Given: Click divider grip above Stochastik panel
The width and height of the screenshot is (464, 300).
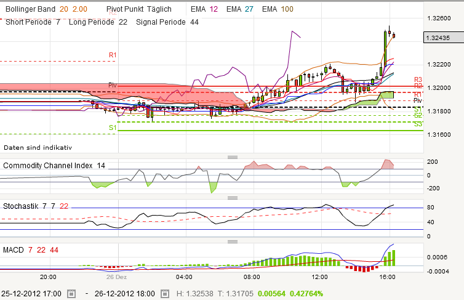Looking at the screenshot, I should [233, 198].
